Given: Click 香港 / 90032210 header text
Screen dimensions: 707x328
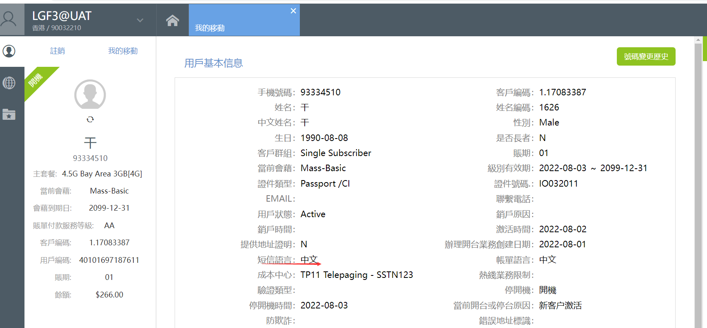Looking at the screenshot, I should (57, 28).
